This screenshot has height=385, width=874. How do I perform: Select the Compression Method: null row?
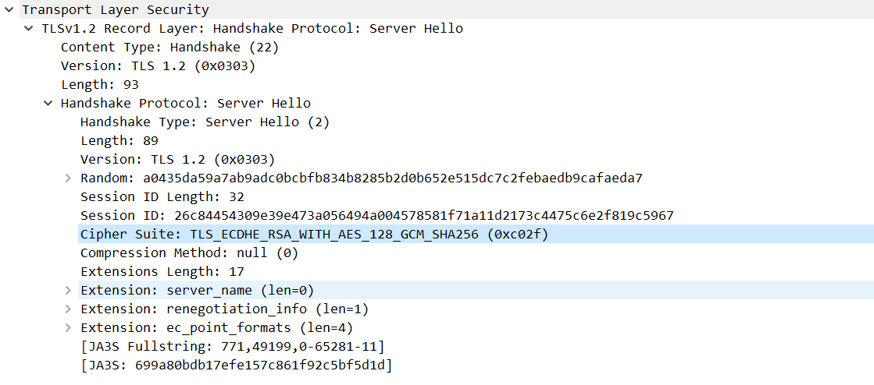tap(189, 253)
